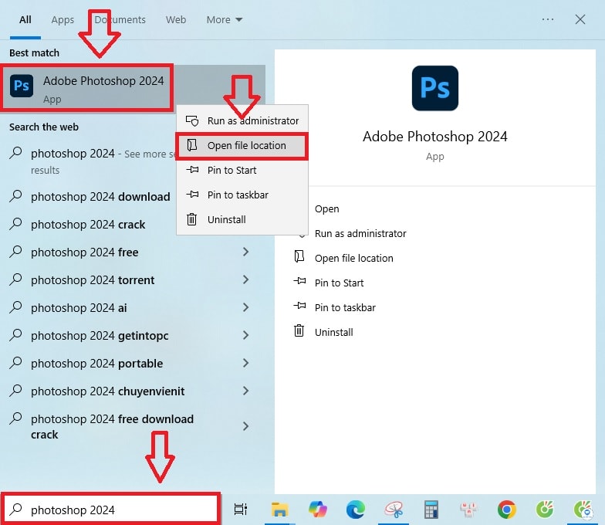Click the pin icon beside Pin to taskbar menu

point(192,195)
